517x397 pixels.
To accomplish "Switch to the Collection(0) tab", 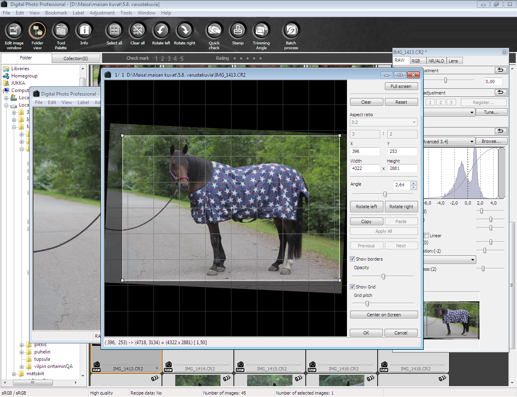I will [x=76, y=59].
